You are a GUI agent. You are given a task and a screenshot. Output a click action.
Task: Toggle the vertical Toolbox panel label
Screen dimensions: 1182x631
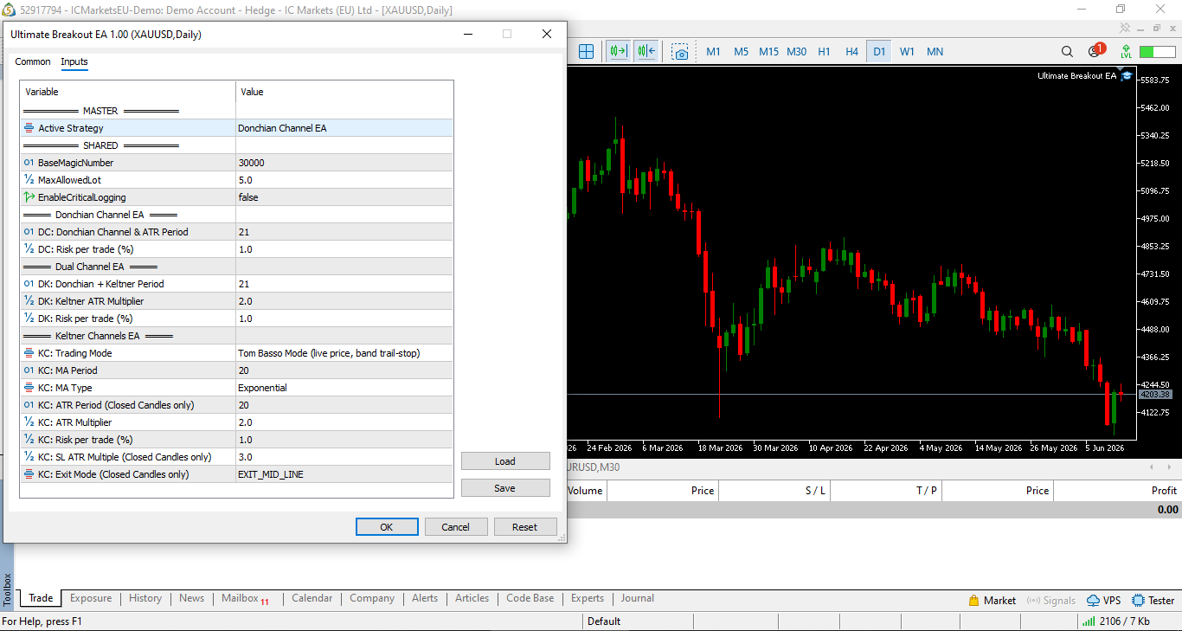tap(8, 589)
